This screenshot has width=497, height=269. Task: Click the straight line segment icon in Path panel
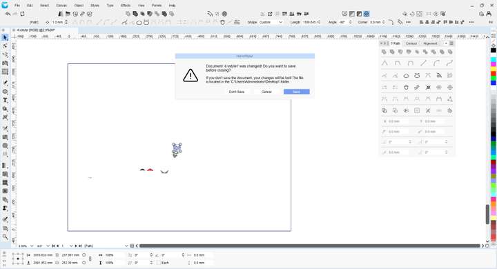423,63
